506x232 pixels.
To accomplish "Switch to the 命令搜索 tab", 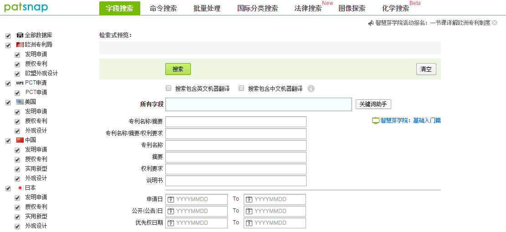I will point(163,8).
